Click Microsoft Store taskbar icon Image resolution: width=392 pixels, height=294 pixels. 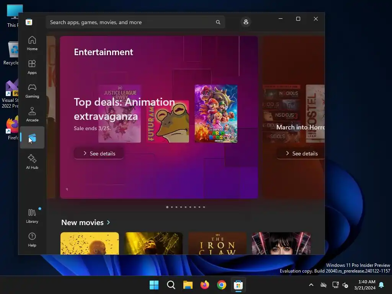[x=238, y=285]
